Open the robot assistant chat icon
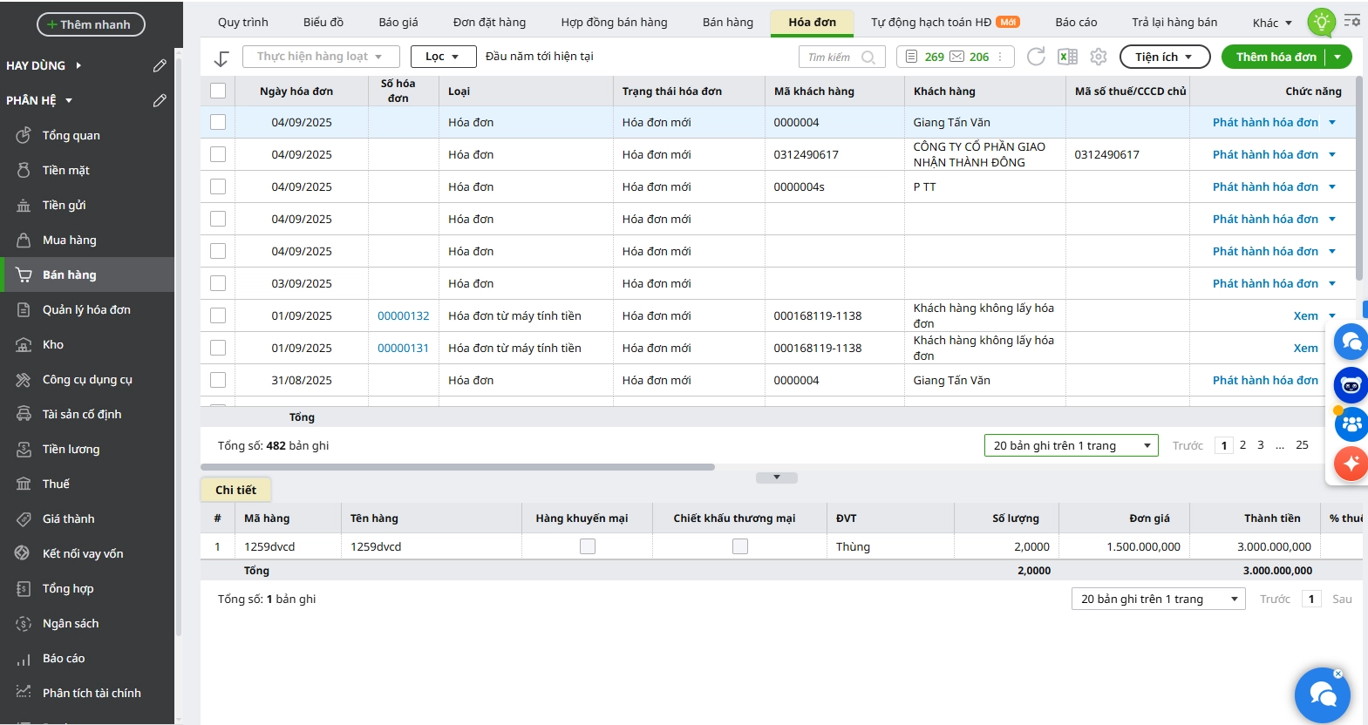The image size is (1368, 725). click(x=1351, y=384)
